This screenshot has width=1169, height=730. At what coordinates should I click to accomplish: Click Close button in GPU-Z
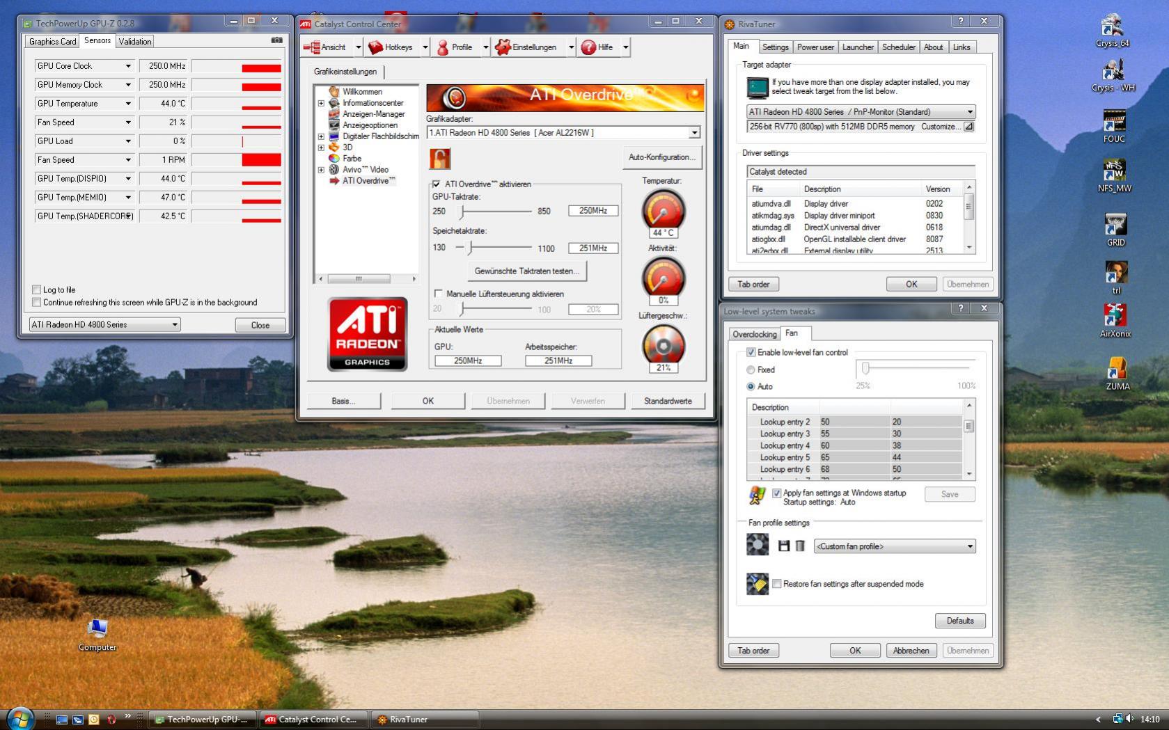260,325
